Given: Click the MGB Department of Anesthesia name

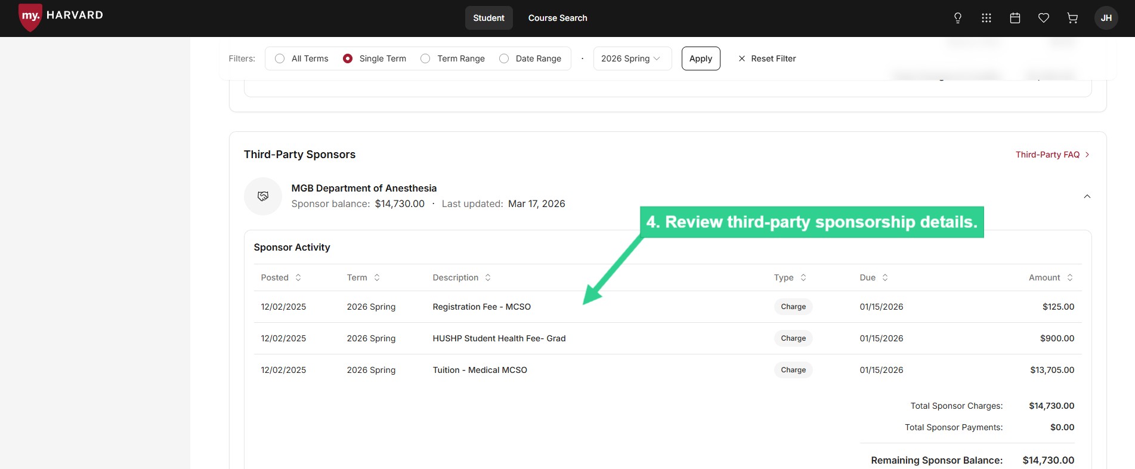Looking at the screenshot, I should 364,188.
